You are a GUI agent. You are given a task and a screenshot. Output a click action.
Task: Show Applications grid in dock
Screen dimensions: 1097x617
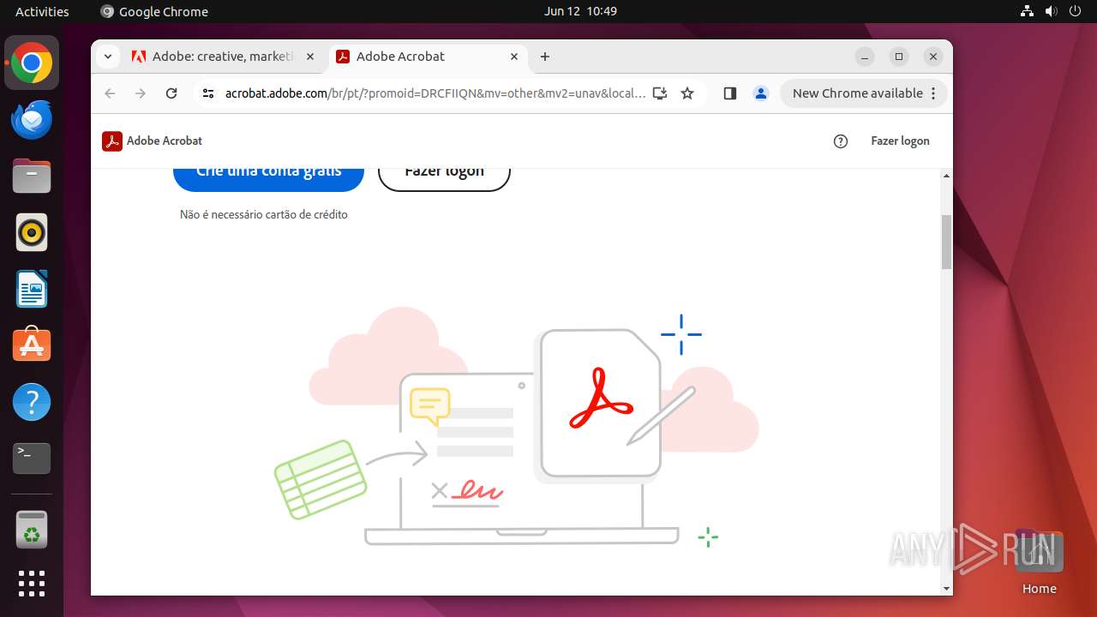click(32, 584)
